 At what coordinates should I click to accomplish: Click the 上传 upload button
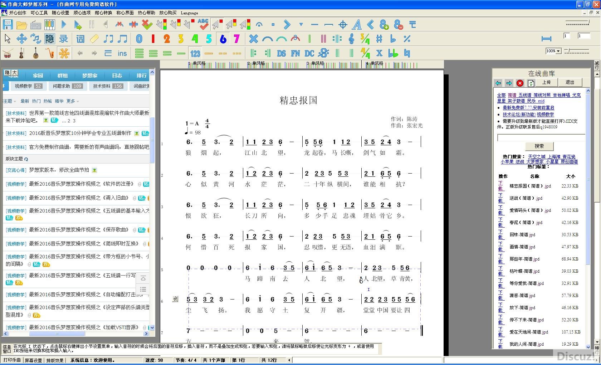[546, 82]
